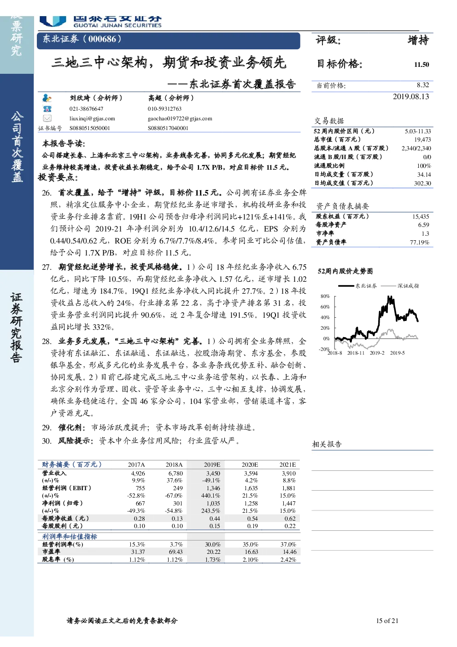Select shareholder equity value 15,435
457x647 pixels.
click(421, 216)
